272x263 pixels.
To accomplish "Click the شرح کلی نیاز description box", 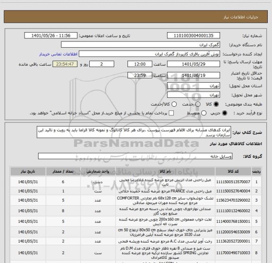I will 134,132.
